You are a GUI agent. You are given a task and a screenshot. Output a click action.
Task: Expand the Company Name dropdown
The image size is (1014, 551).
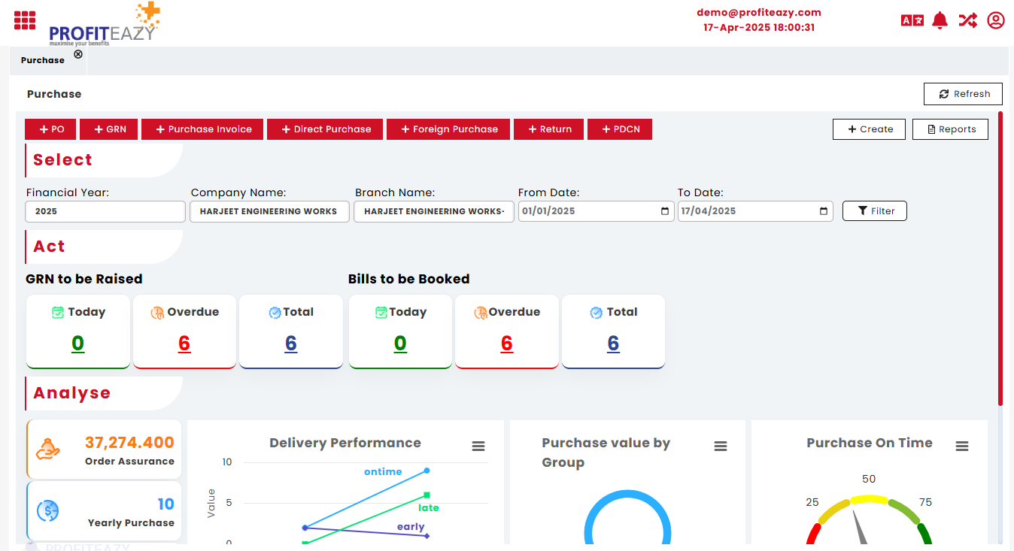(x=269, y=211)
